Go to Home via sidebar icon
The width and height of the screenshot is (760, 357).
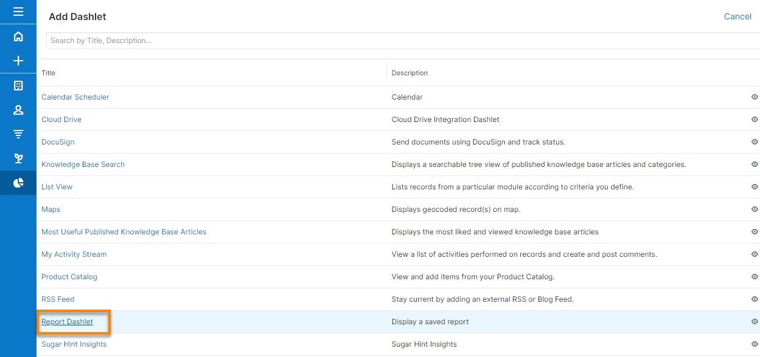click(x=18, y=36)
